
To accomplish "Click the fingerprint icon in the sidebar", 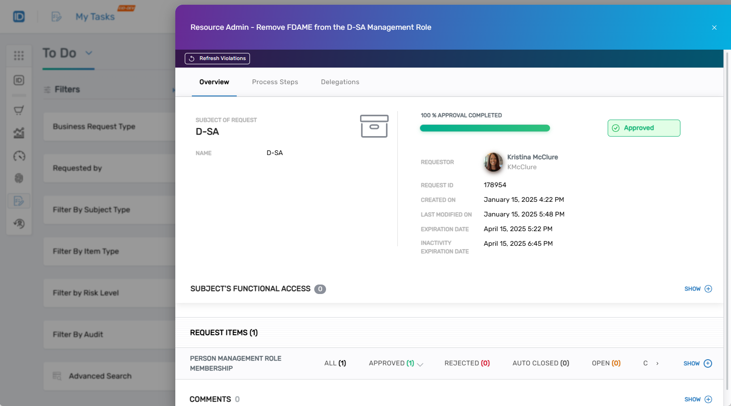I will pos(19,178).
